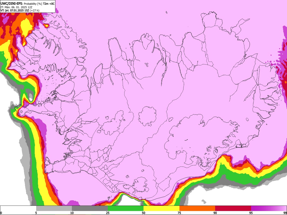Click the 'Probability [%]' label
The width and height of the screenshot is (287, 215).
(x=33, y=4)
